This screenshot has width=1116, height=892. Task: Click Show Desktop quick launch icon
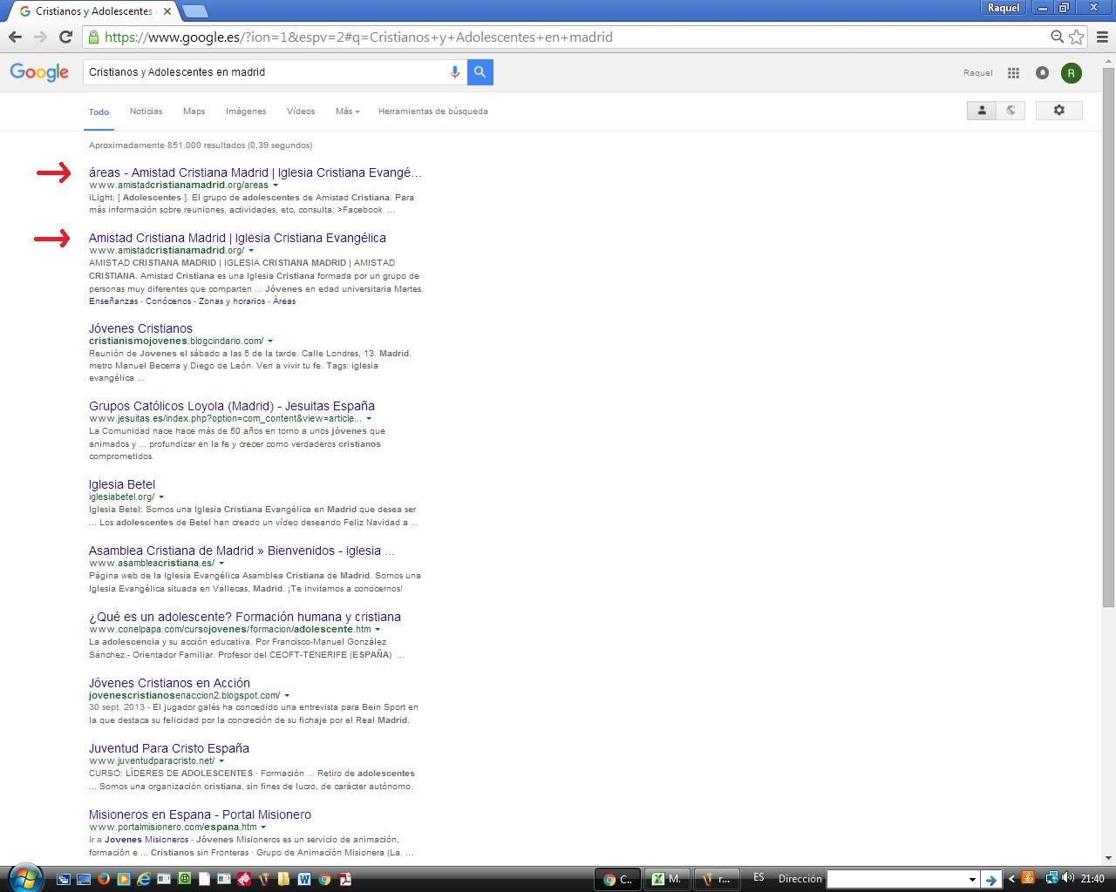pyautogui.click(x=84, y=879)
